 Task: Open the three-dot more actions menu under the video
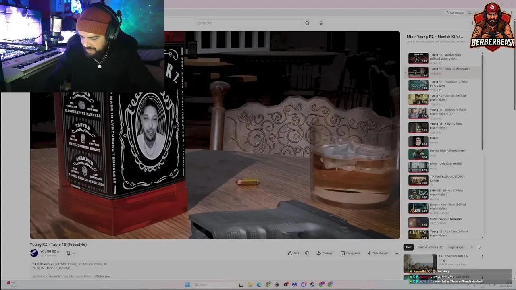pos(396,253)
